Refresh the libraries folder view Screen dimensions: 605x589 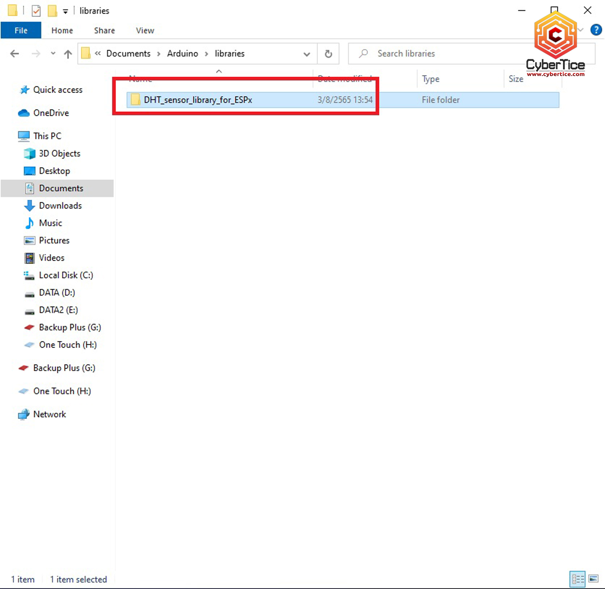328,54
